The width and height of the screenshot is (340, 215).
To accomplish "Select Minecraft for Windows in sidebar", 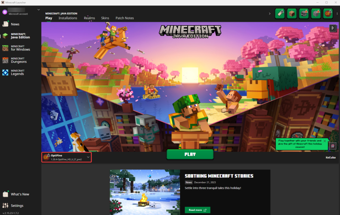I will click(20, 48).
